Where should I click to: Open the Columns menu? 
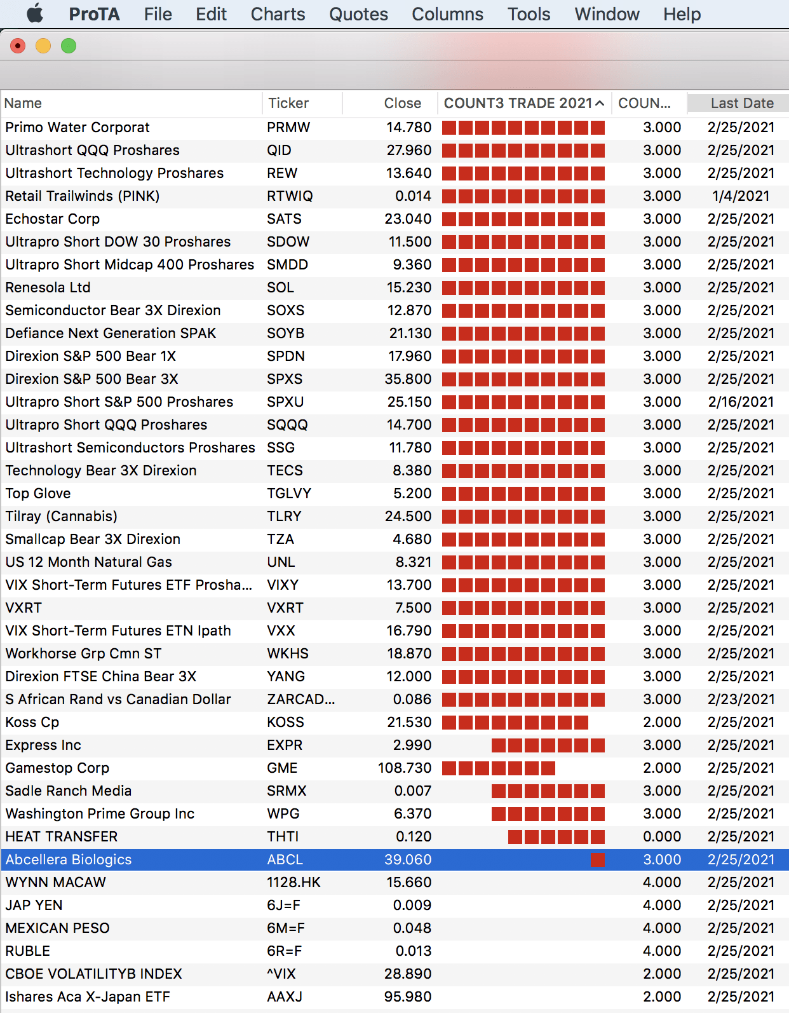pos(447,14)
